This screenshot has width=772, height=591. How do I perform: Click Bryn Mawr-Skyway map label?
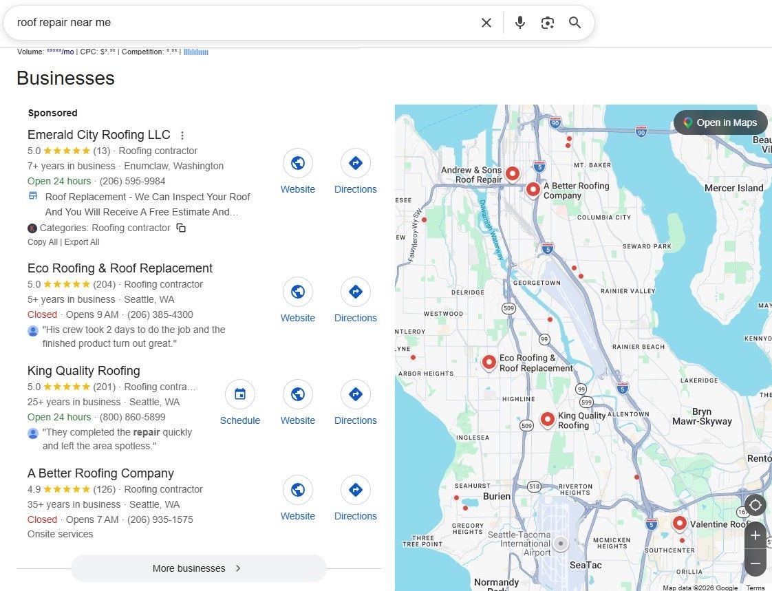702,416
